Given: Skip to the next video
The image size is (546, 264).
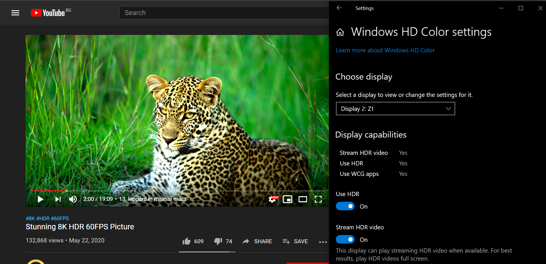Looking at the screenshot, I should tap(58, 199).
